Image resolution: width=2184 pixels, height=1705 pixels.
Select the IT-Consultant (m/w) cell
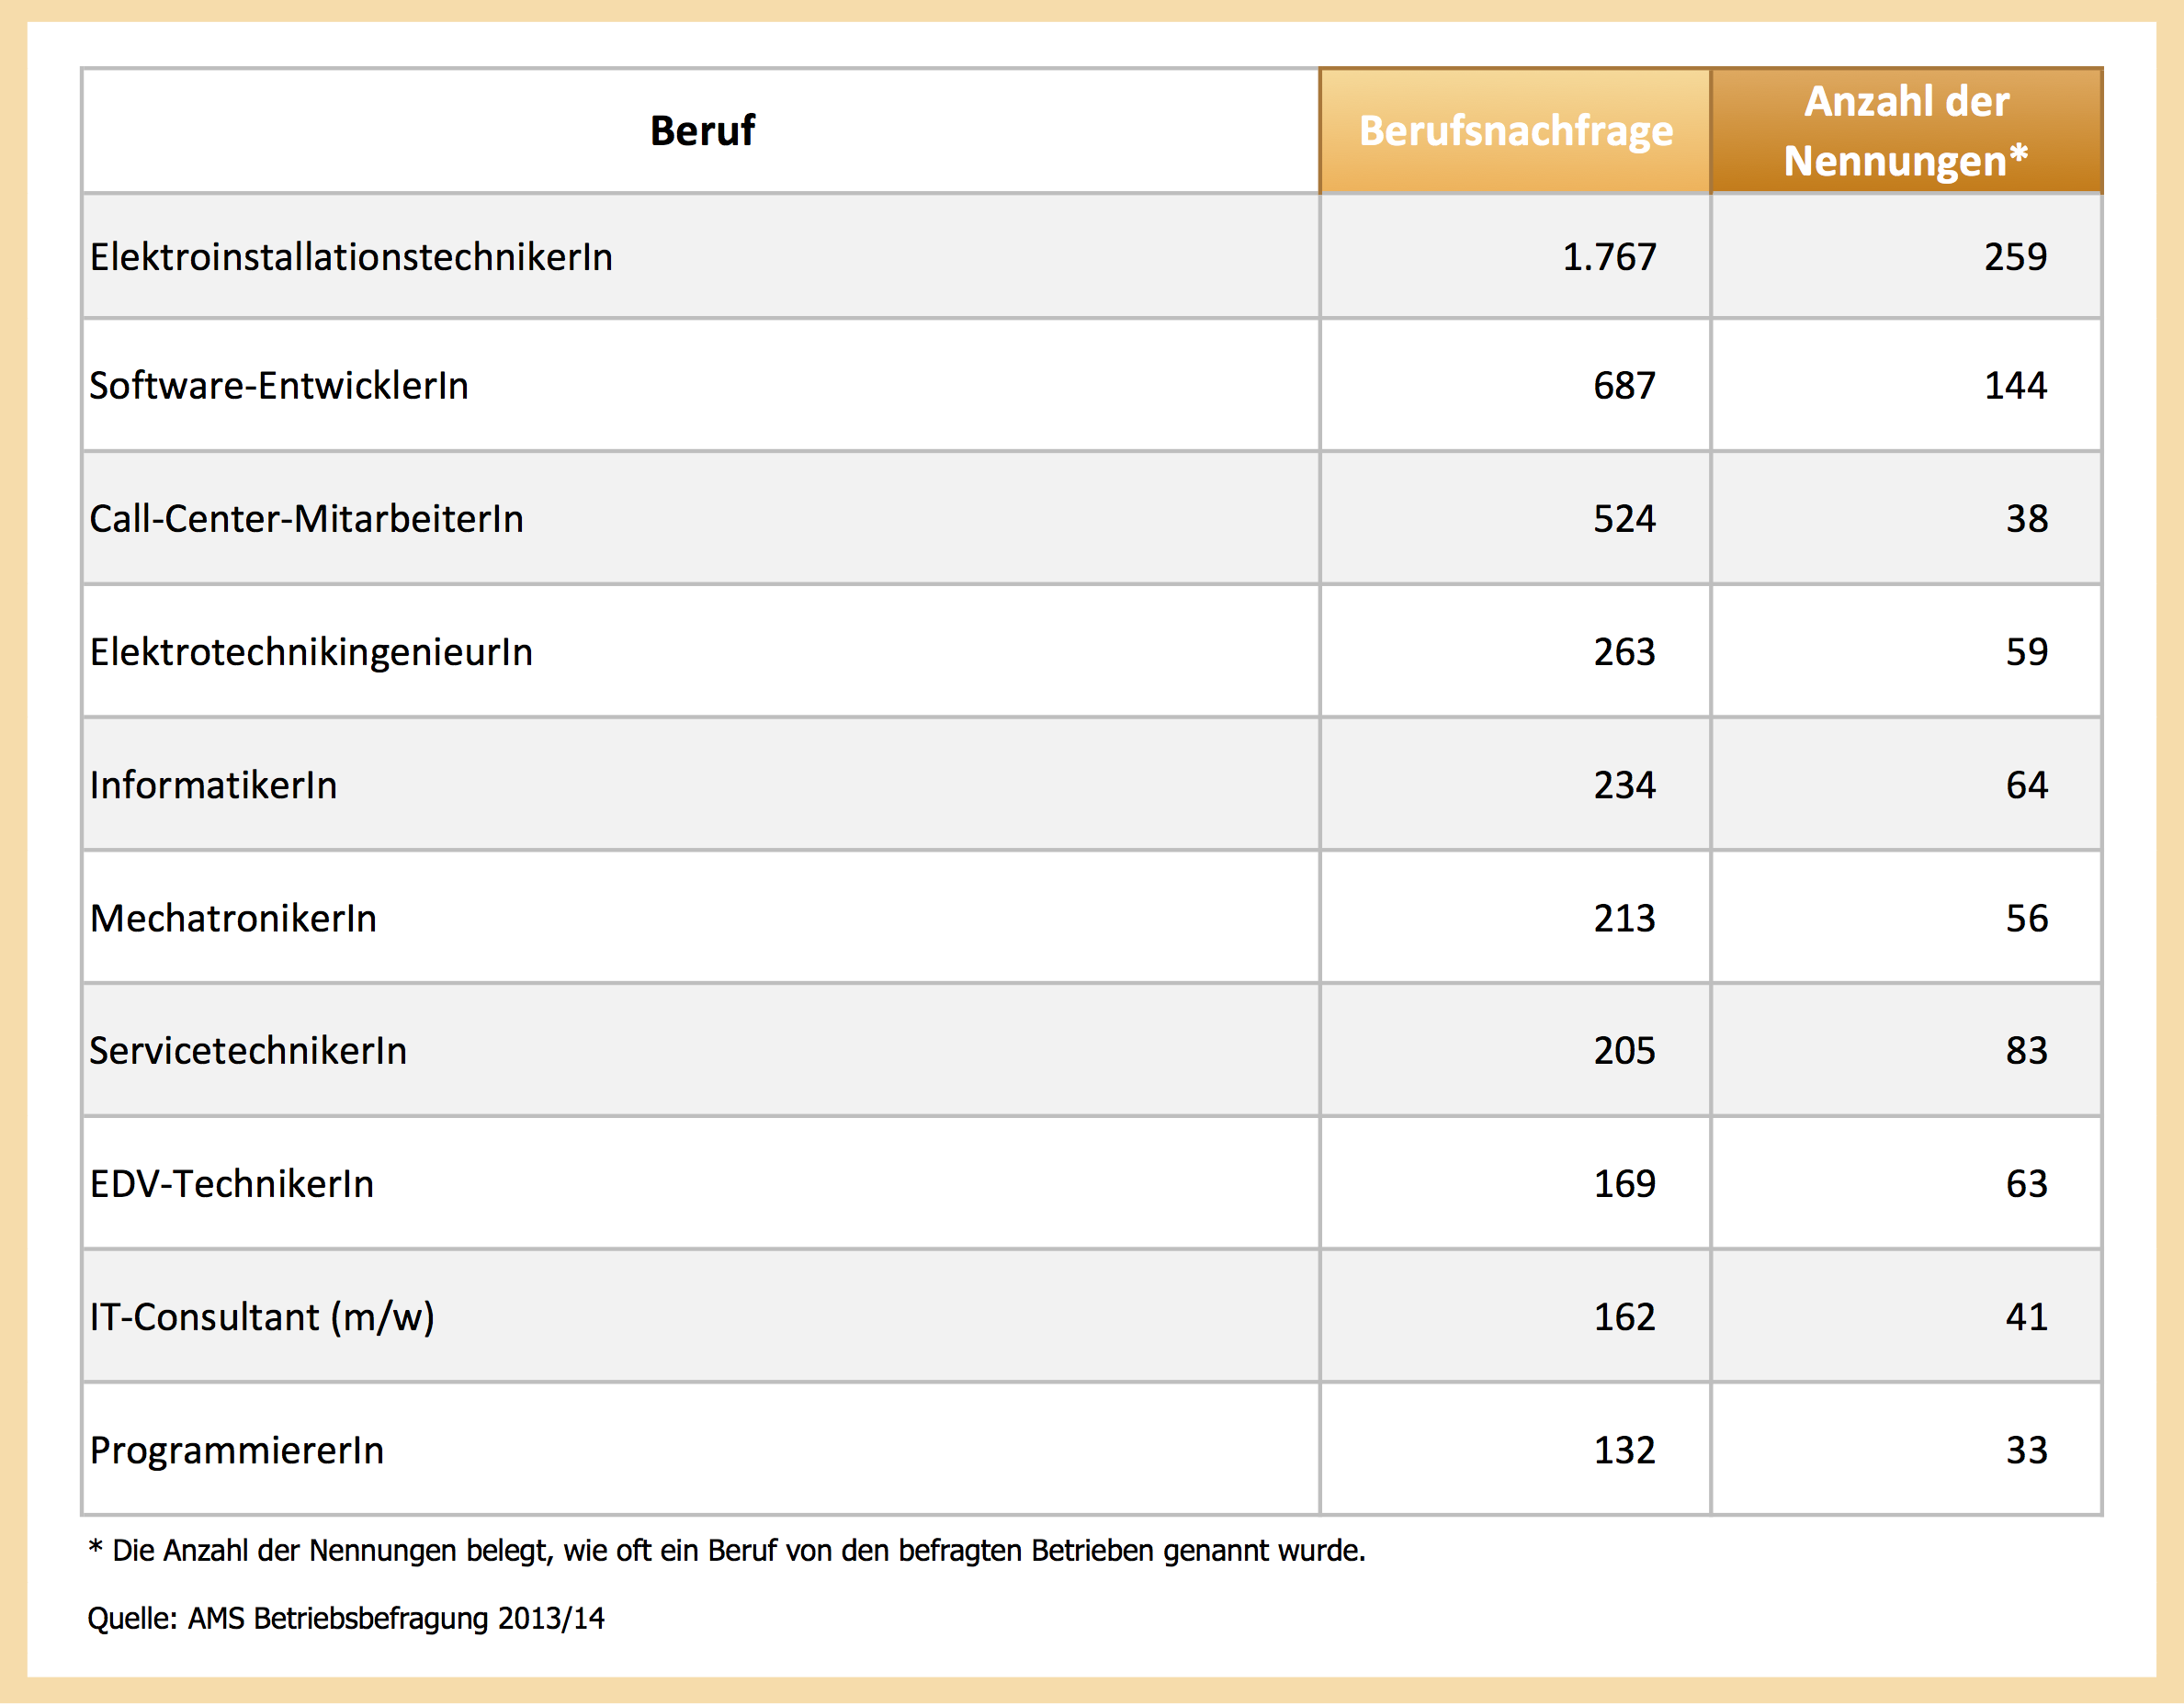tap(262, 1317)
